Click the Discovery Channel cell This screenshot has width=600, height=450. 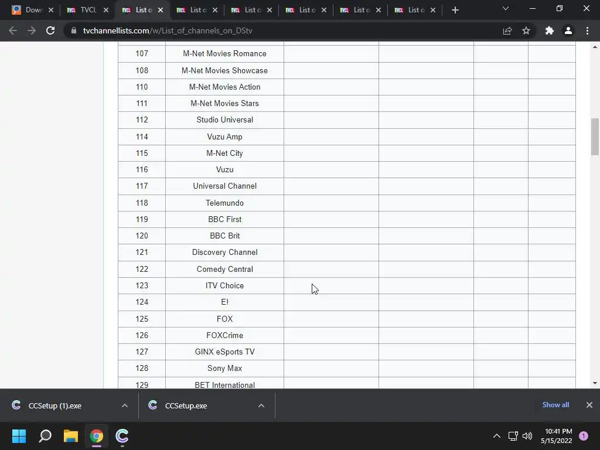224,252
